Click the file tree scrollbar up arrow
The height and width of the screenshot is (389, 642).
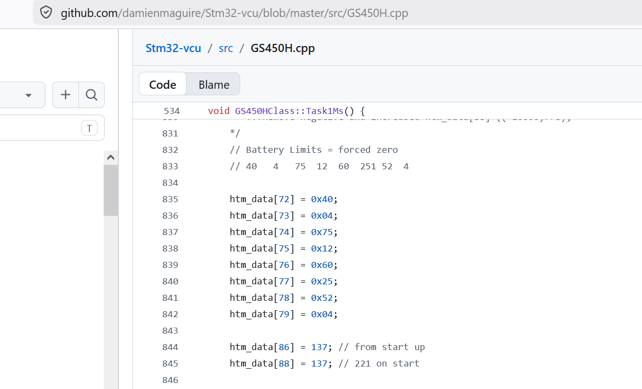(111, 158)
